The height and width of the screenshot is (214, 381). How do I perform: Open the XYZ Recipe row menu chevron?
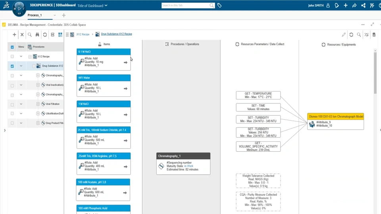pos(21,57)
